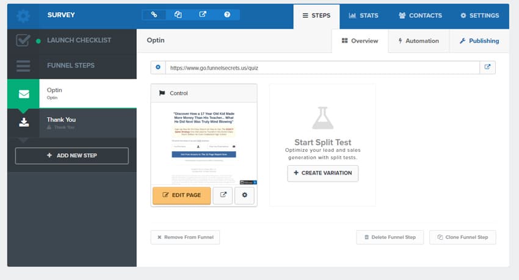The width and height of the screenshot is (519, 280).
Task: Click the EDIT PAGE button
Action: 181,195
